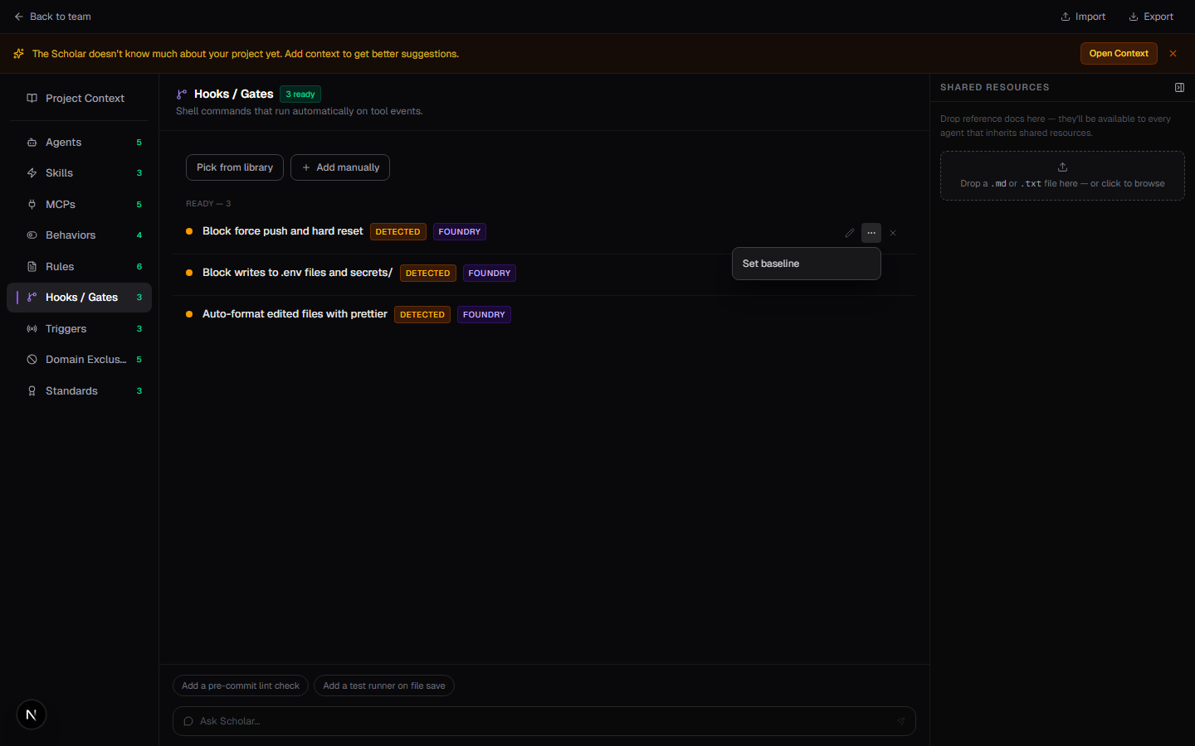Viewport: 1195px width, 746px height.
Task: Click the upload icon in drop zone
Action: tap(1062, 167)
